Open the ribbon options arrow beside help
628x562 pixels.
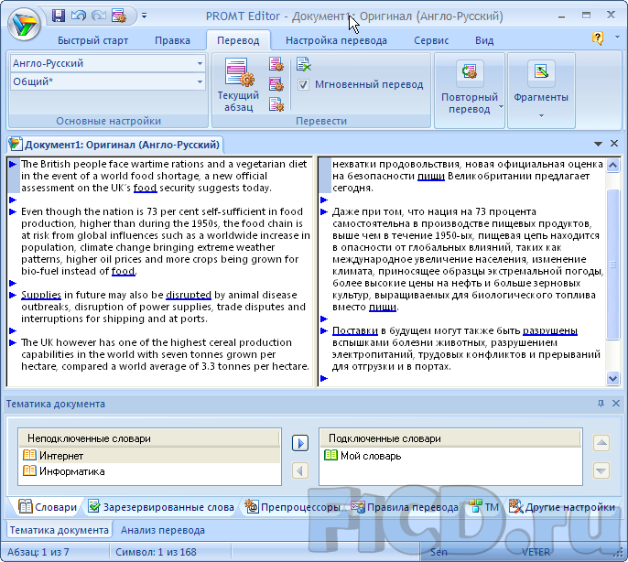tap(617, 38)
